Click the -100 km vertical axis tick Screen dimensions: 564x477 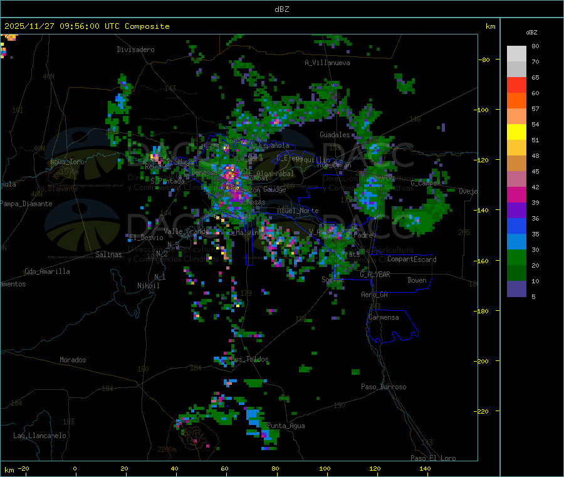(x=481, y=110)
